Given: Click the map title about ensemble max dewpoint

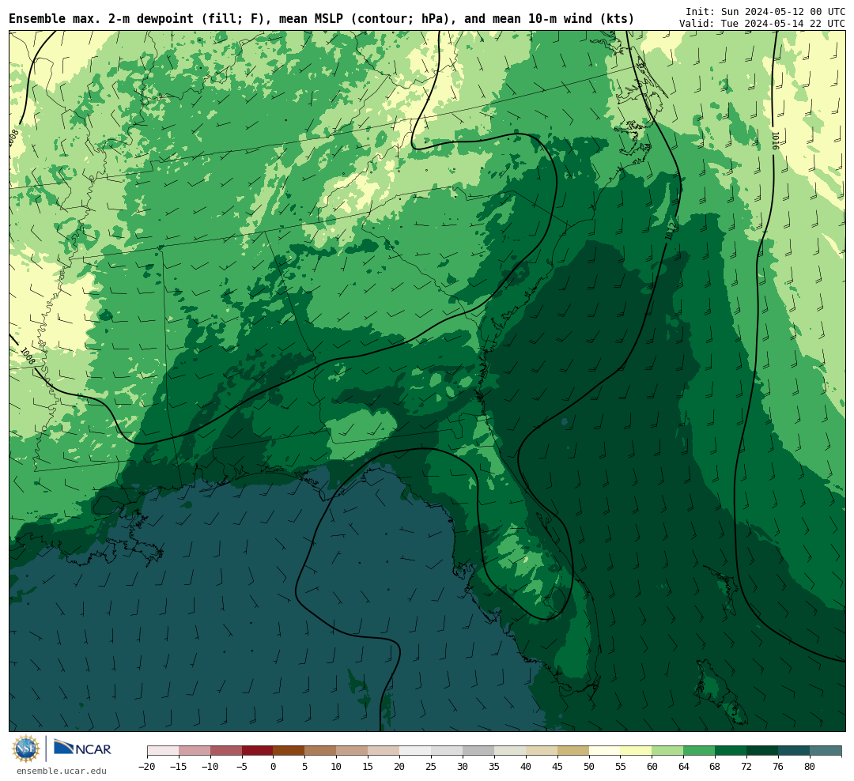Looking at the screenshot, I should click(x=321, y=19).
